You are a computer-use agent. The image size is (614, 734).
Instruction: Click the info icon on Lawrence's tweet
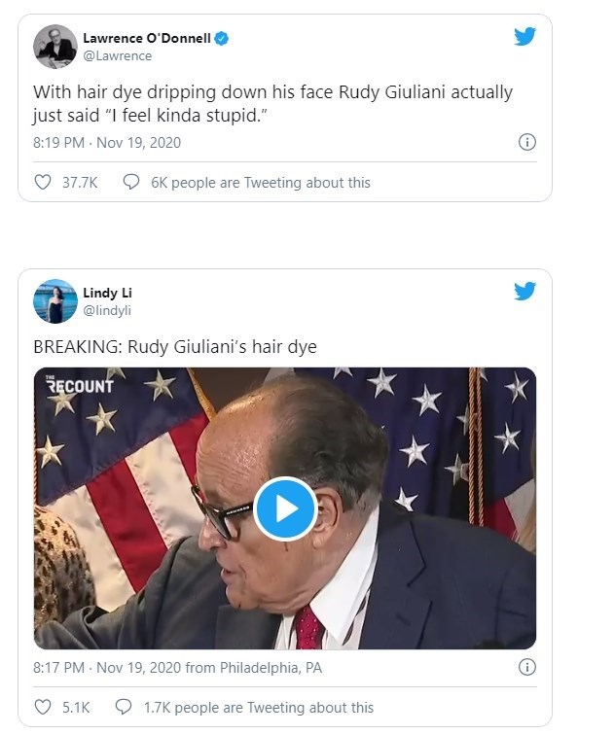click(526, 142)
